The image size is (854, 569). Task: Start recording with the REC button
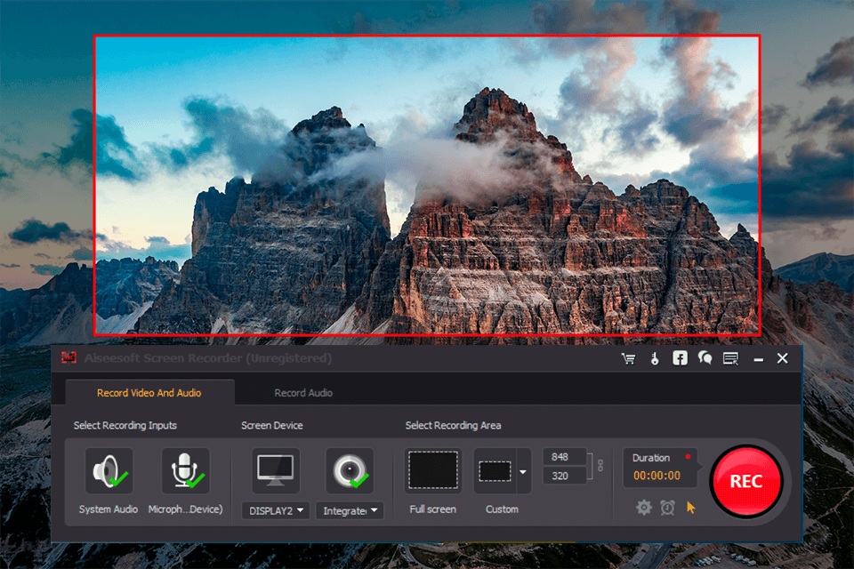pyautogui.click(x=746, y=481)
